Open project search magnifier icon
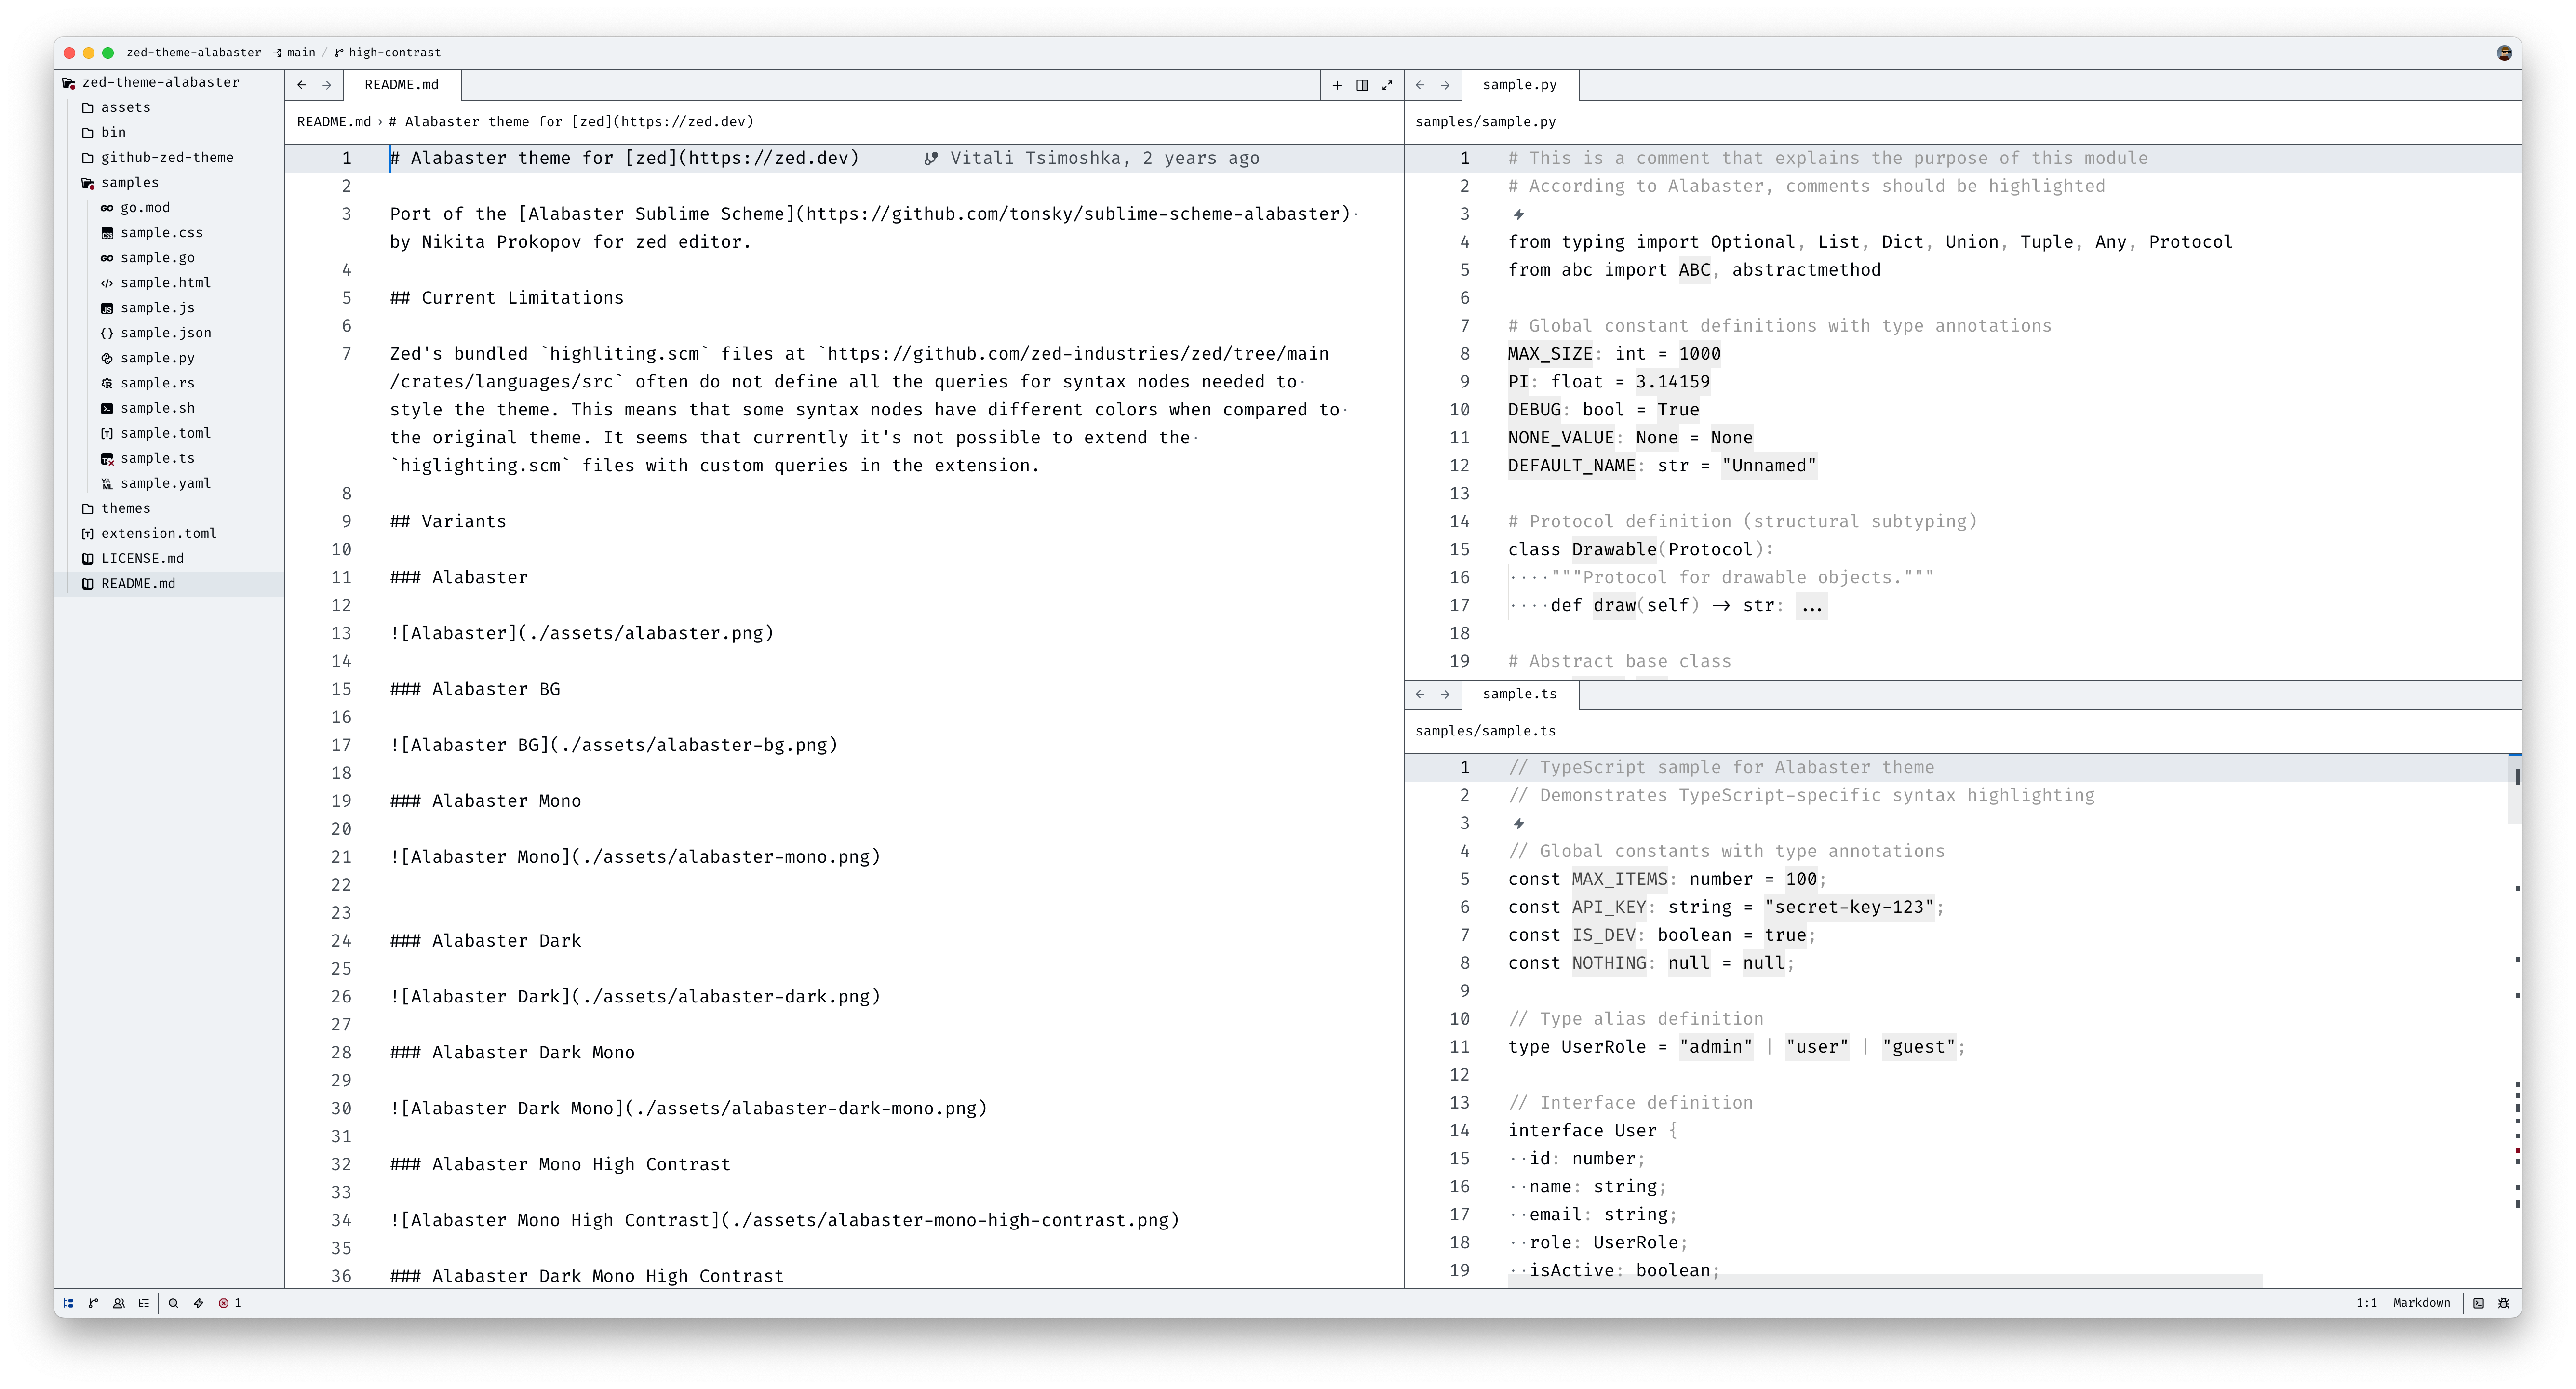Screen dimensions: 2576x1389 click(173, 1303)
